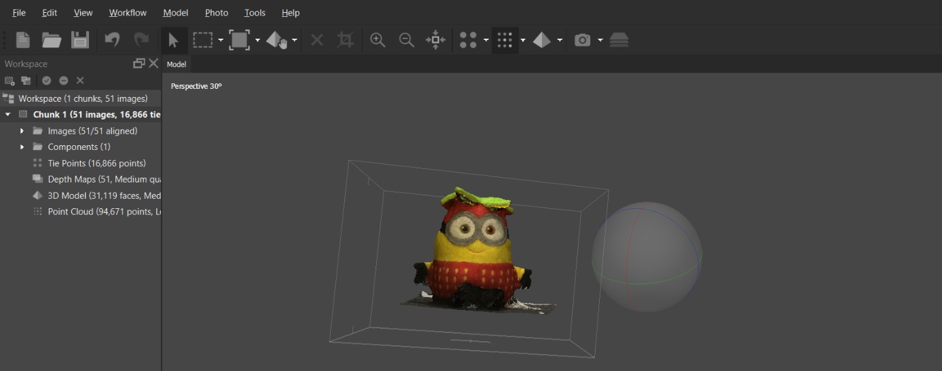
Task: Click the gray trackball sphere in viewport
Action: pyautogui.click(x=646, y=257)
